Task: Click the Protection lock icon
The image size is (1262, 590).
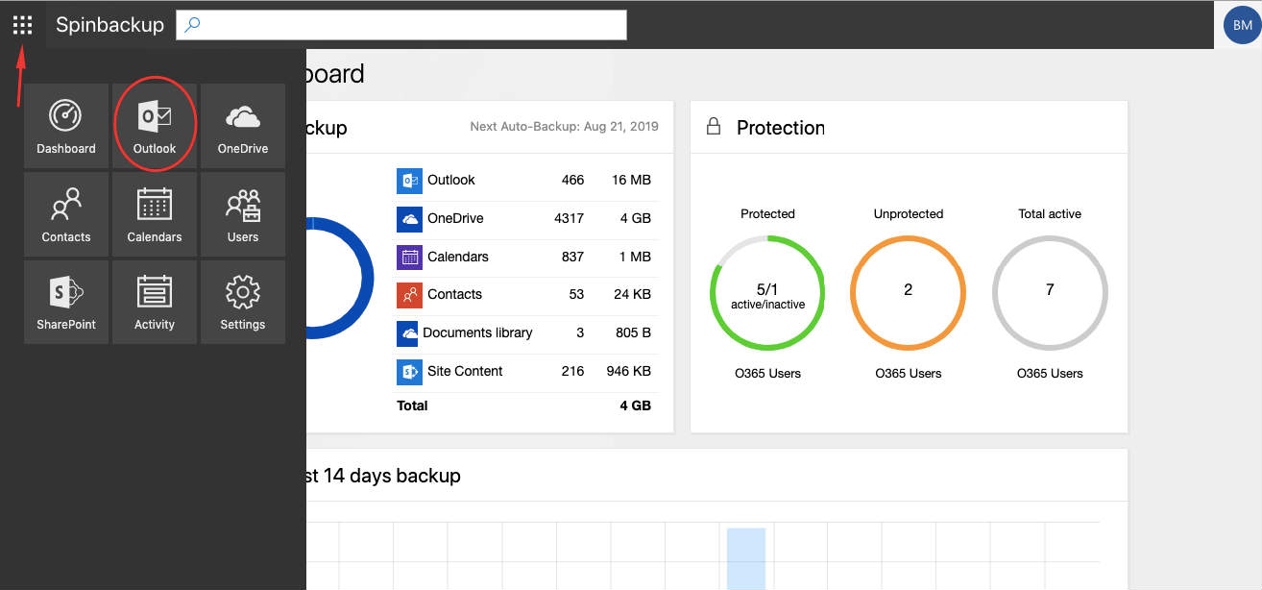Action: pos(714,127)
